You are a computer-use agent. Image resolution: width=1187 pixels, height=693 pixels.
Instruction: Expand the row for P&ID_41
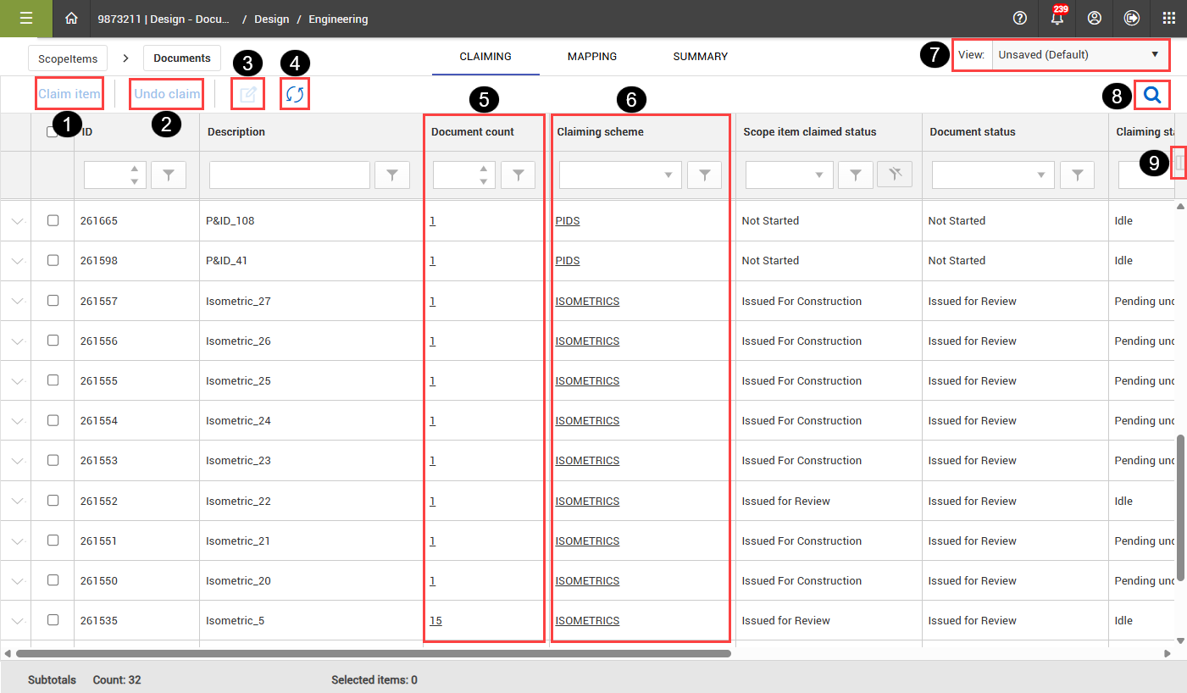18,261
